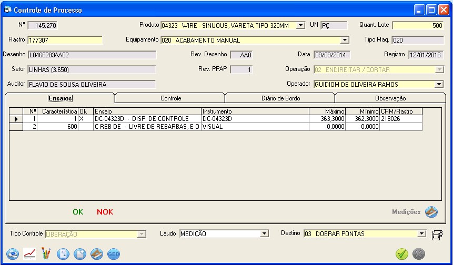Viewport: 453px width, 265px height.
Task: Toggle empty Ok cell in row 2
Action: point(86,127)
